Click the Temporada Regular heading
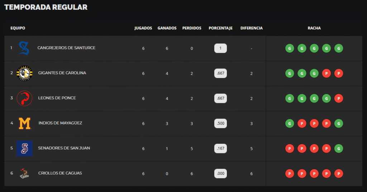 (46, 7)
